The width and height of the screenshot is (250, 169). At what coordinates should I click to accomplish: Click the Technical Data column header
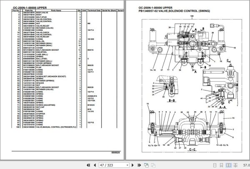tap(94, 10)
